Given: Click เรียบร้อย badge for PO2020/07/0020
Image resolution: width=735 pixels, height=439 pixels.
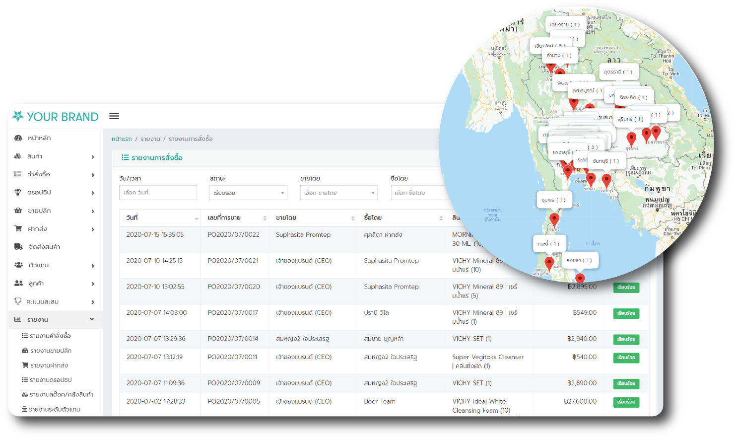Looking at the screenshot, I should tap(626, 288).
